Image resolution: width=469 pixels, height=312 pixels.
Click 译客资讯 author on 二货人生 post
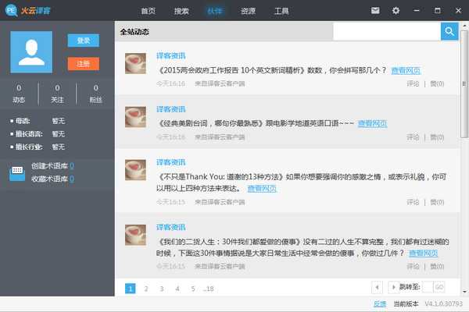pos(171,227)
